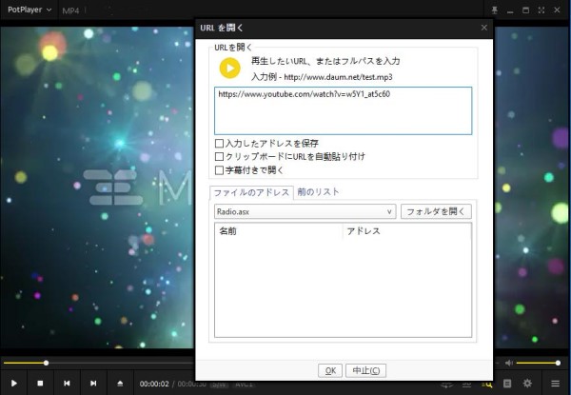Screen dimensions: 571x395
Task: Skip to the next track
Action: pyautogui.click(x=93, y=383)
